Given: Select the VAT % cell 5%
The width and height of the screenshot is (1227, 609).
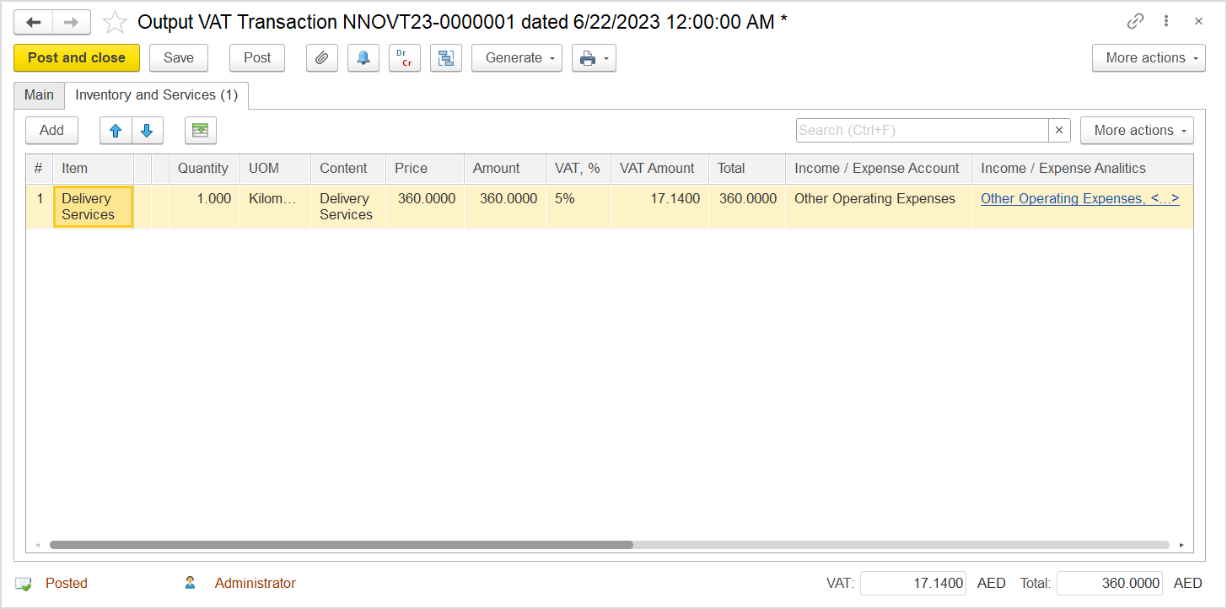Looking at the screenshot, I should (578, 207).
